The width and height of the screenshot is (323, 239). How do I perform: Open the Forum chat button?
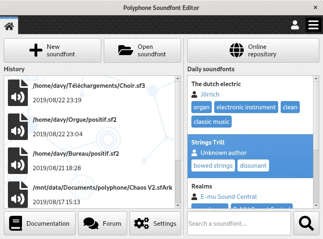[103, 223]
